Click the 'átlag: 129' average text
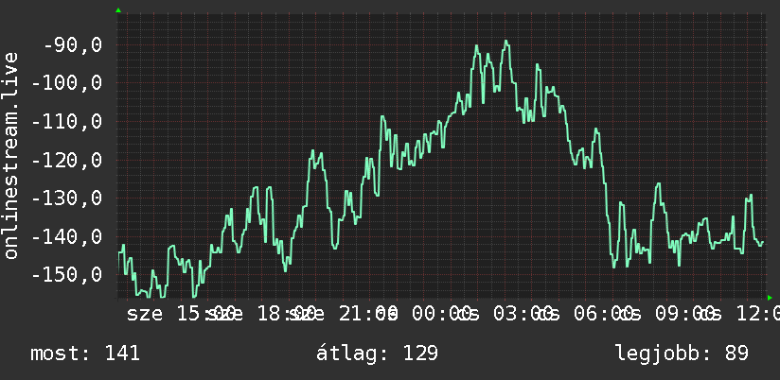 [x=377, y=354]
